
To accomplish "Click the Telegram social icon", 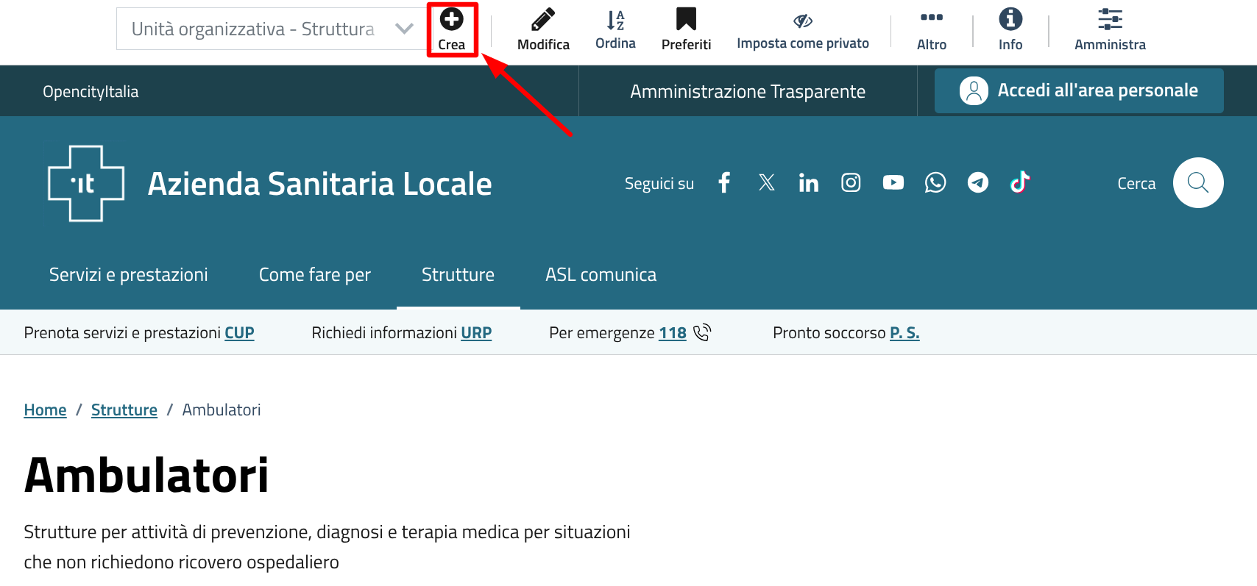I will 977,182.
